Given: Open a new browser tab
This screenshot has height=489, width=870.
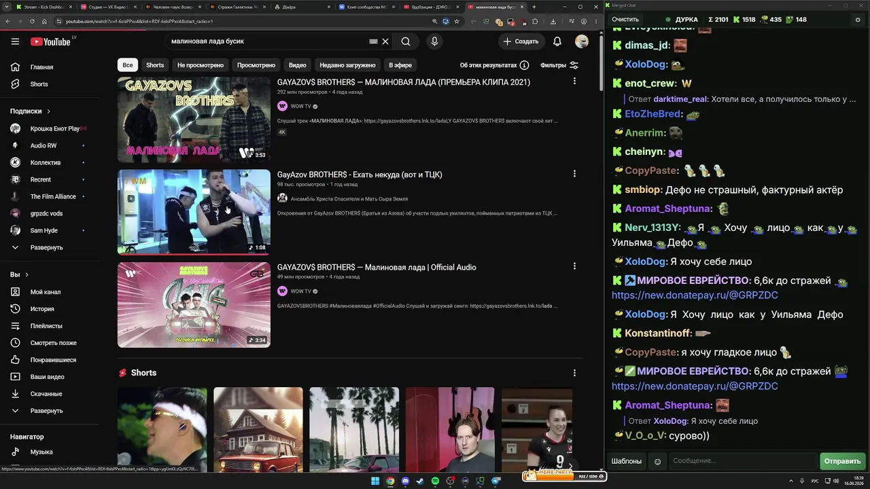Looking at the screenshot, I should tap(534, 7).
